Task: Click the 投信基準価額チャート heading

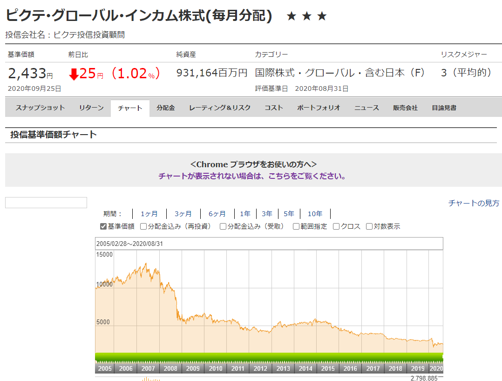Action: 54,135
